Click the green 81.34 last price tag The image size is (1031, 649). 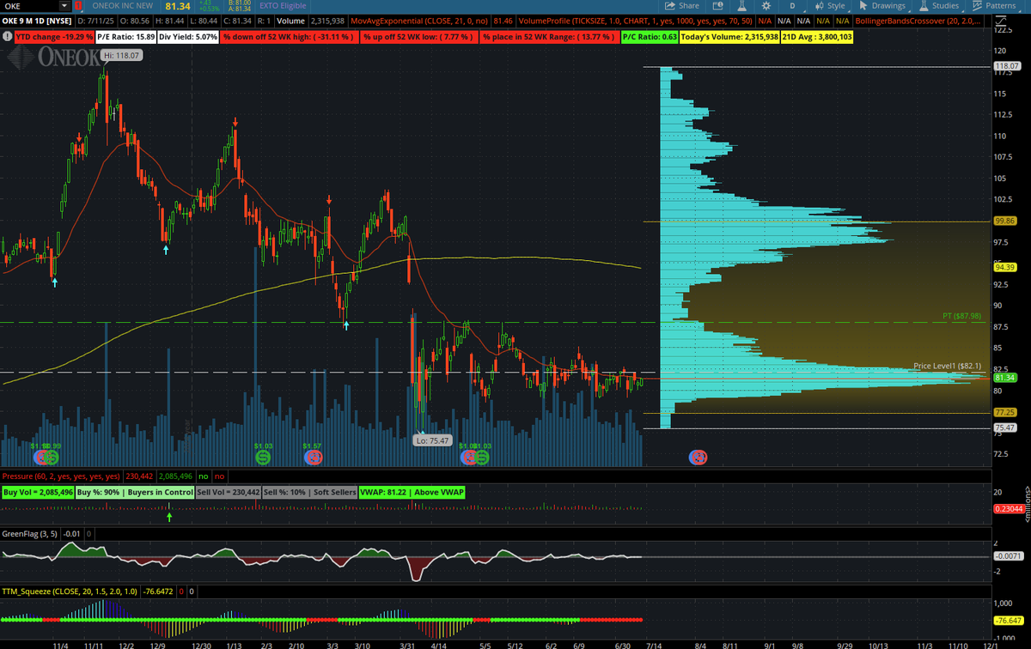click(1005, 377)
